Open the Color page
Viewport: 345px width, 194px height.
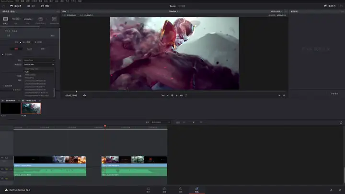[x=181, y=190]
